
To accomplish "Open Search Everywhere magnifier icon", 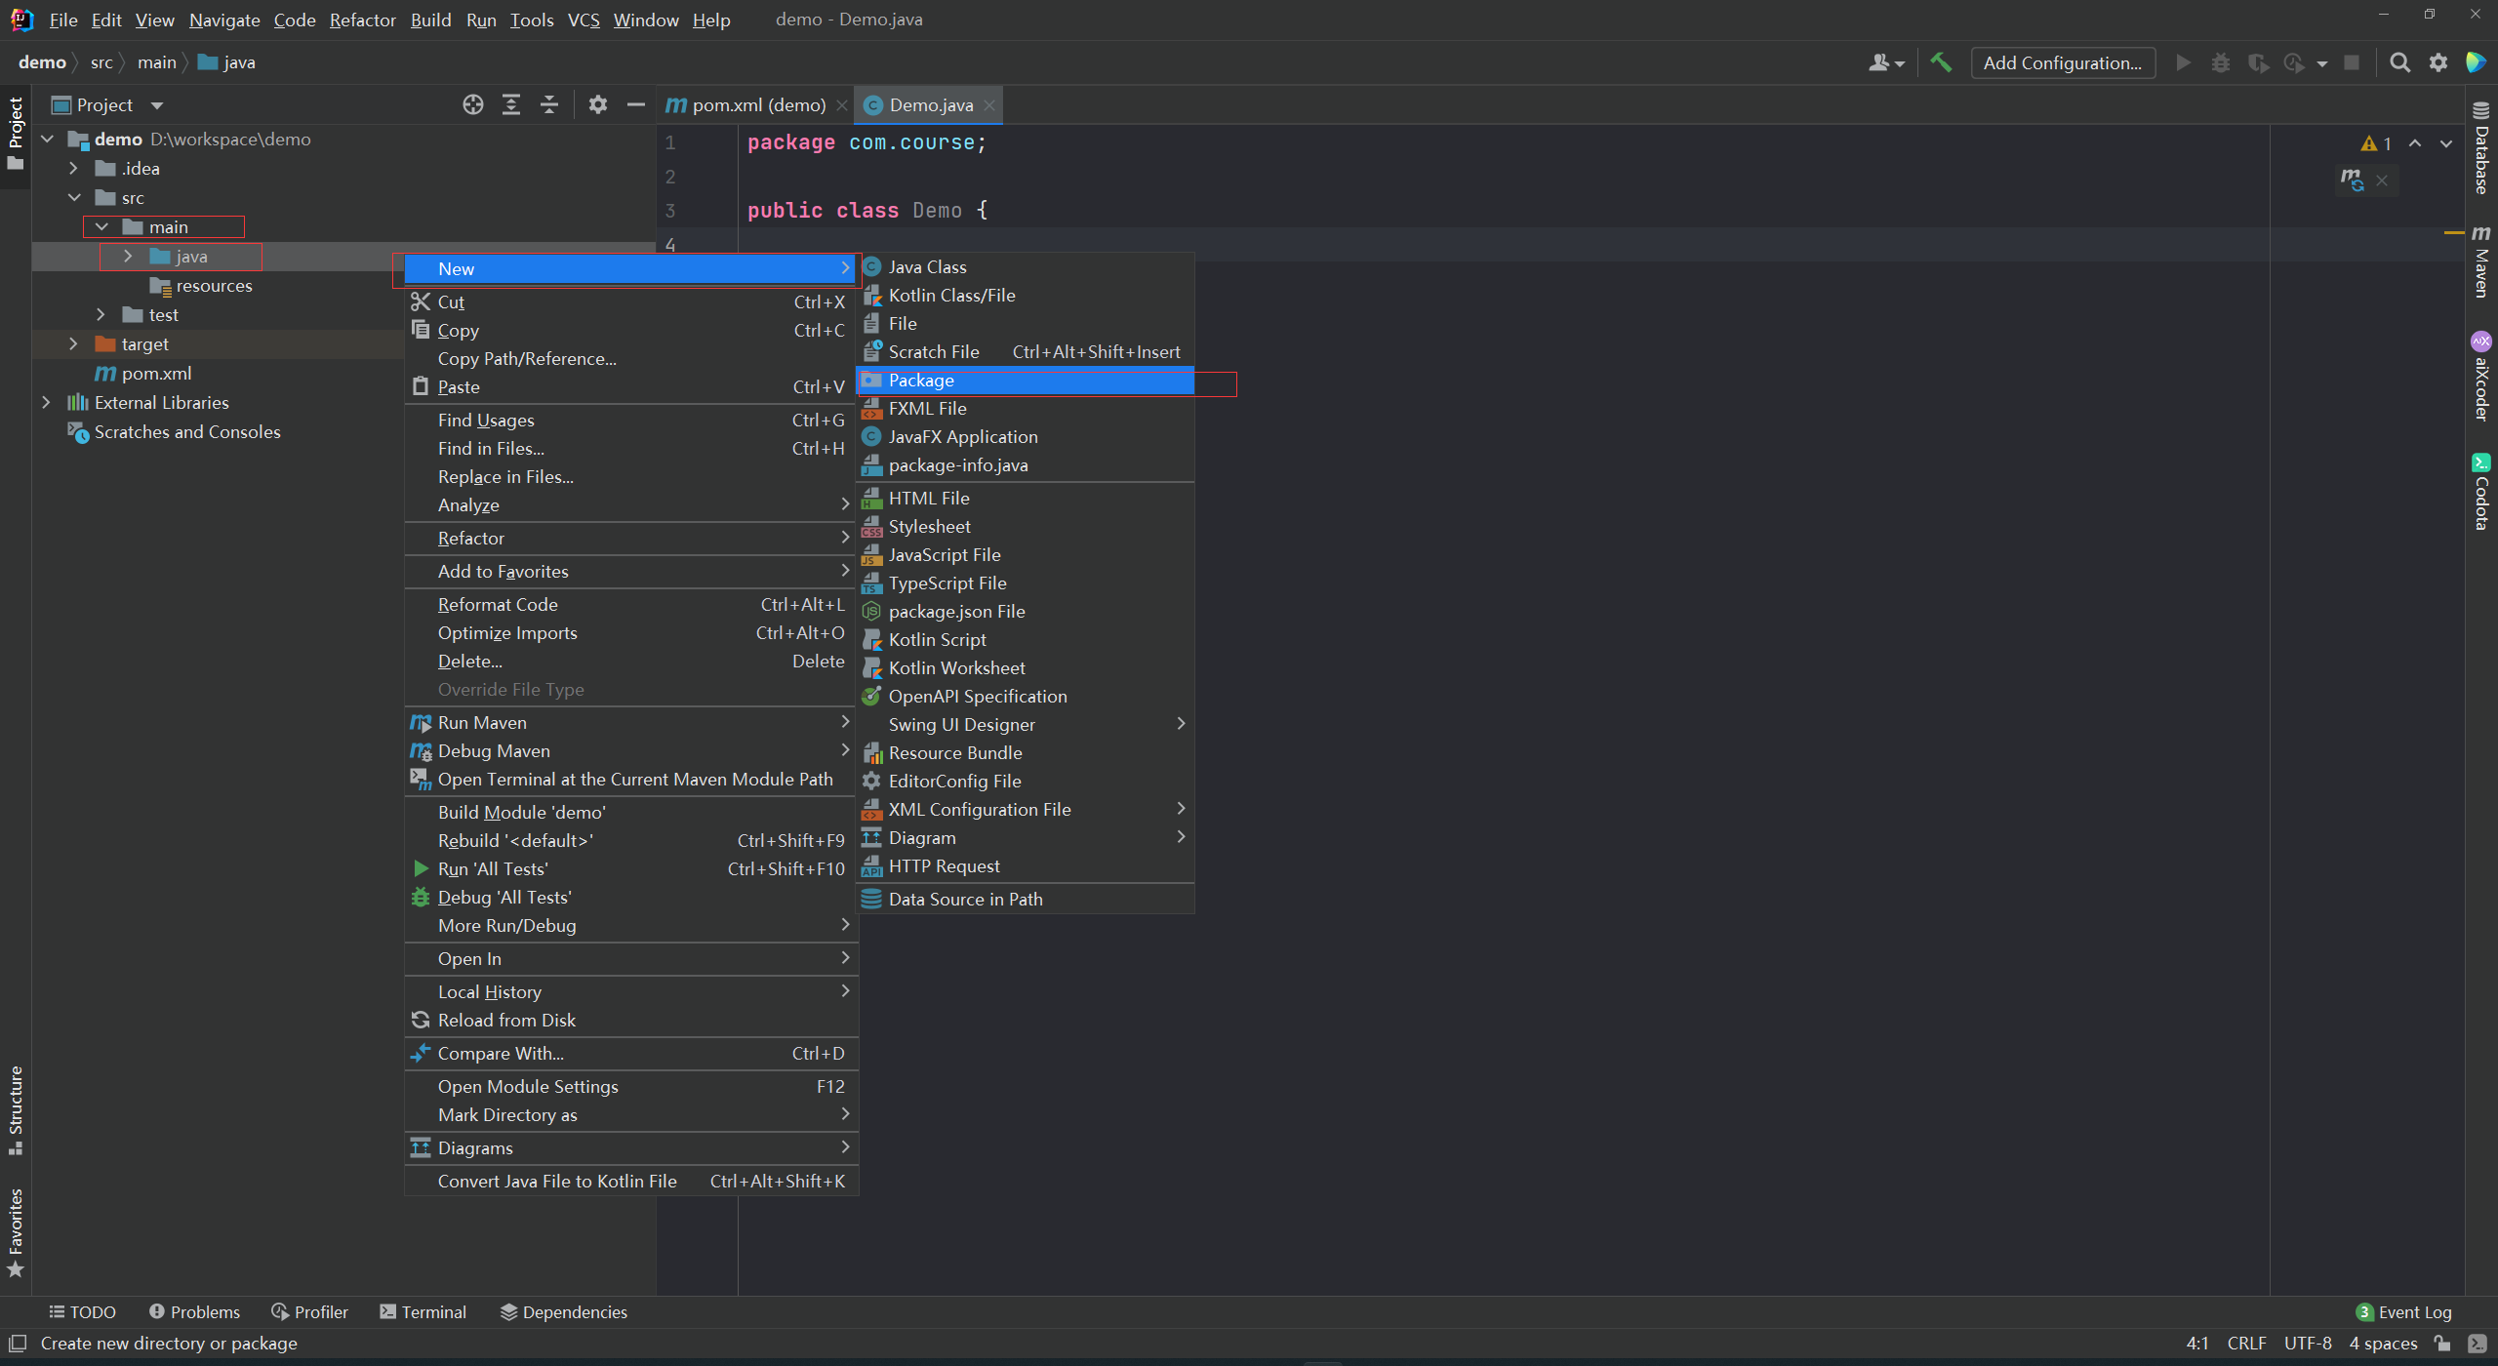I will pyautogui.click(x=2399, y=62).
